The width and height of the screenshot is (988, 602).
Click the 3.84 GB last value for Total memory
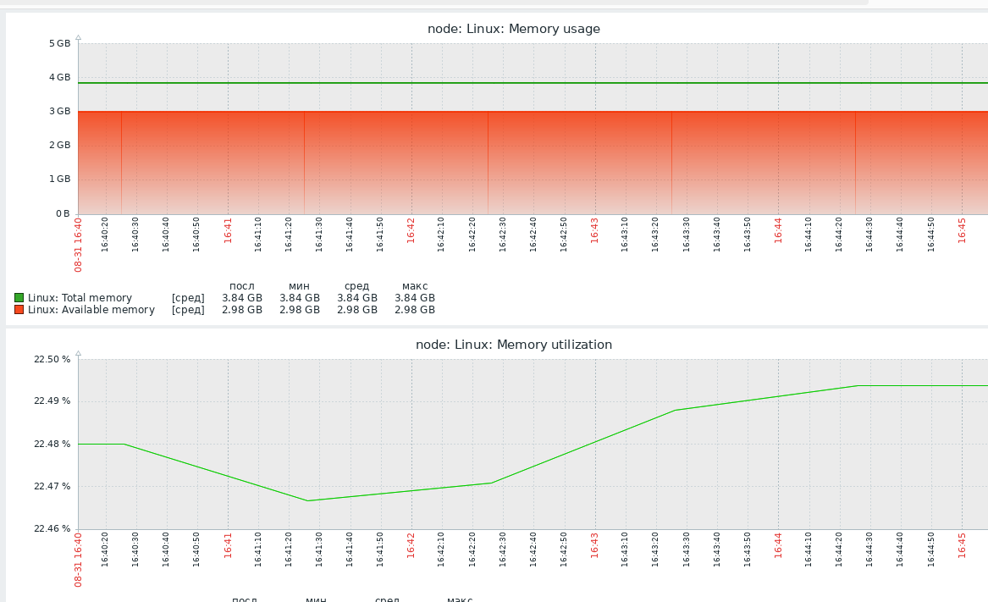tap(242, 298)
